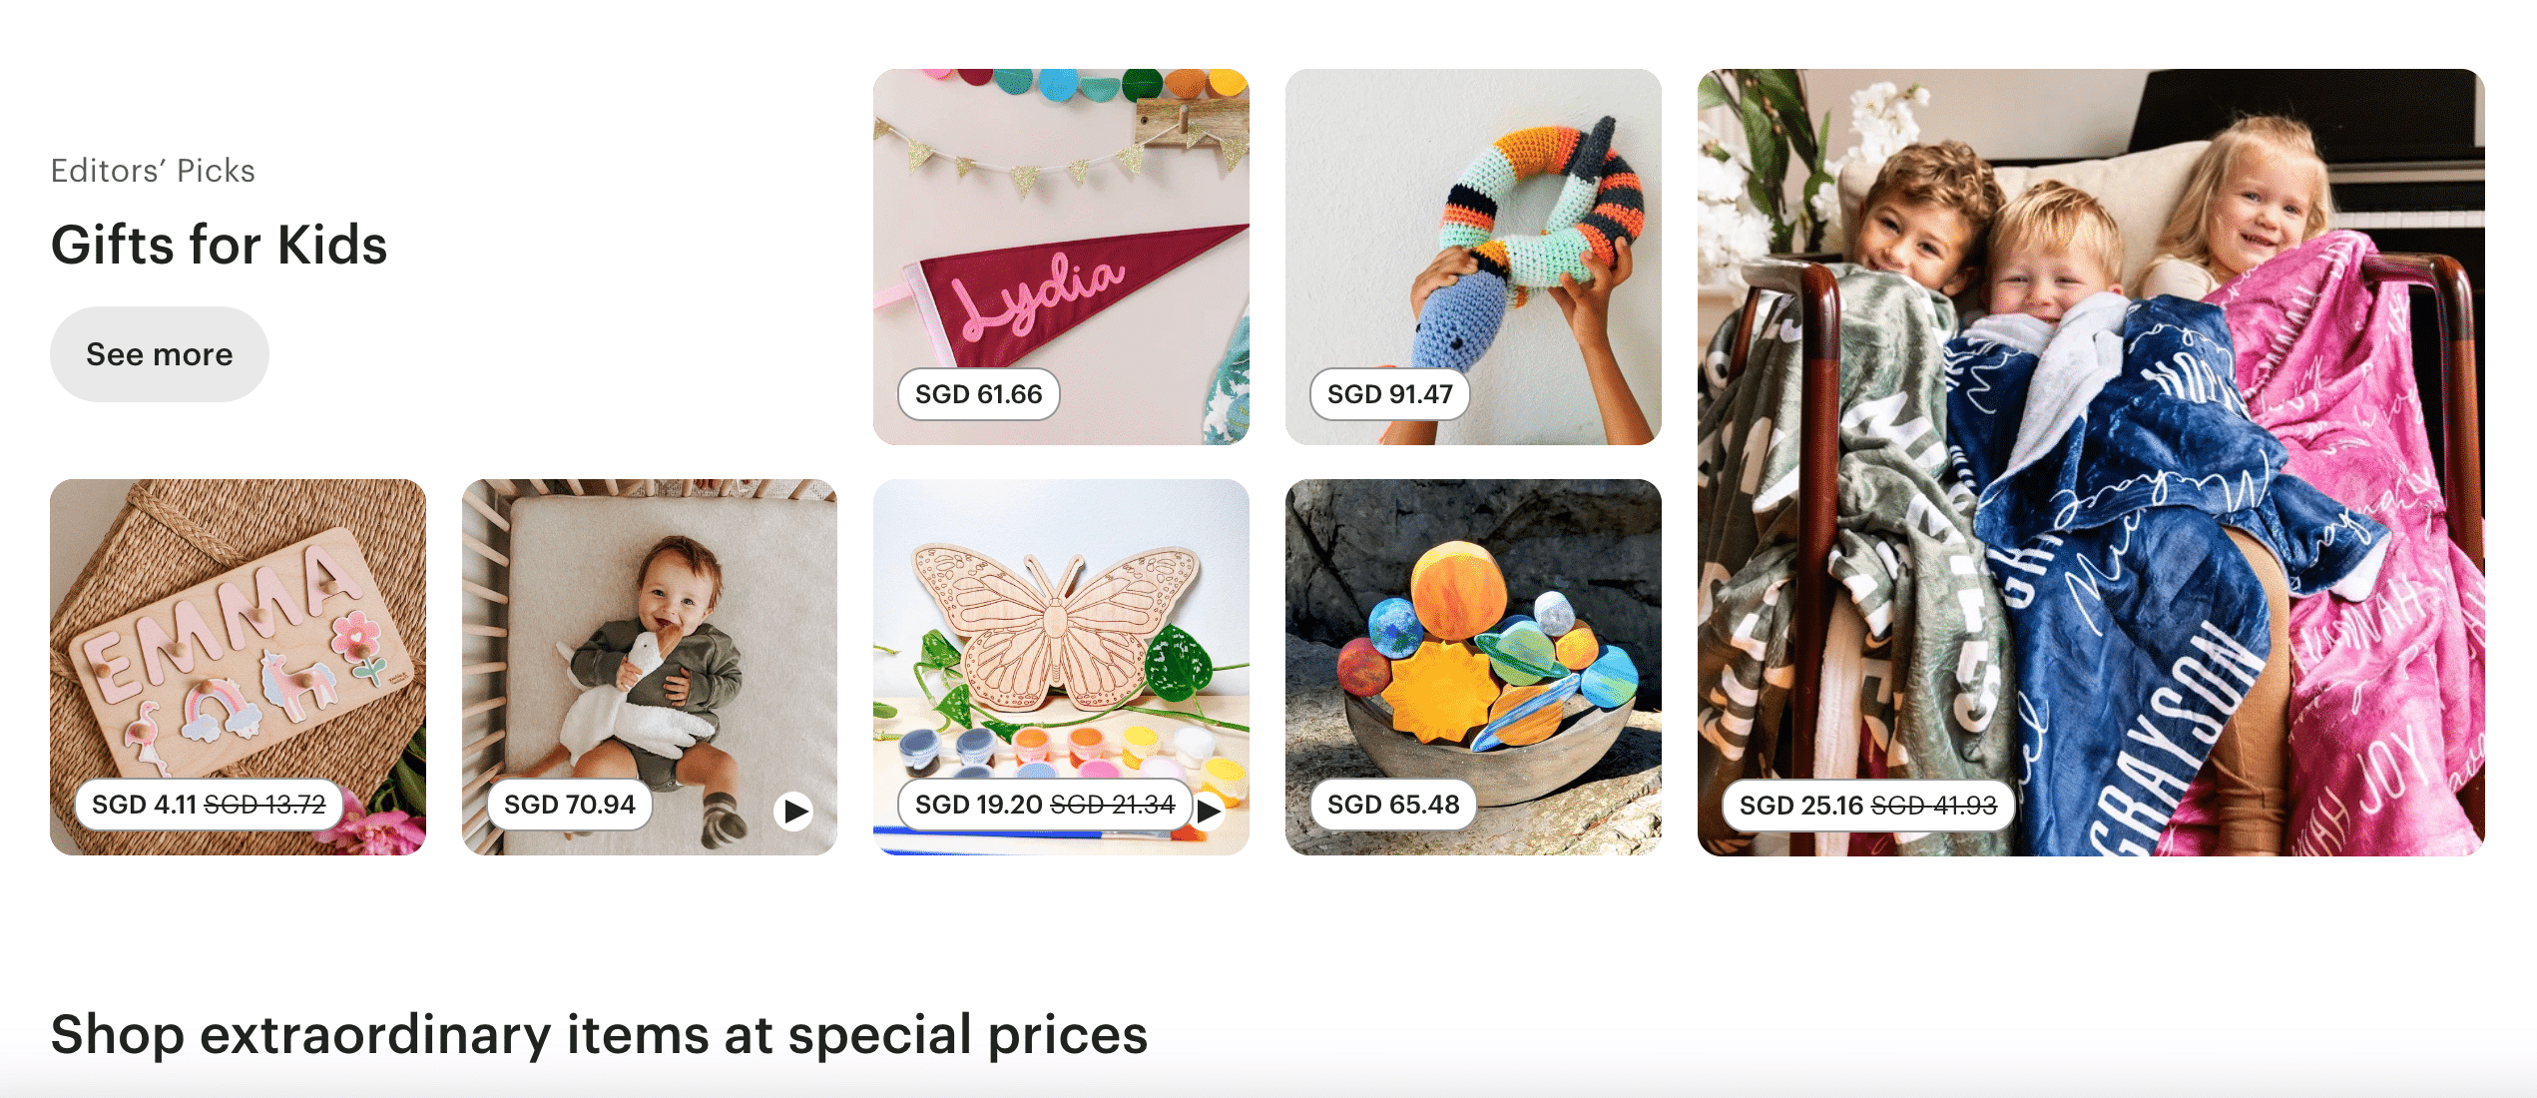Click the SGD 91.47 price tag
This screenshot has height=1098, width=2537.
1389,394
